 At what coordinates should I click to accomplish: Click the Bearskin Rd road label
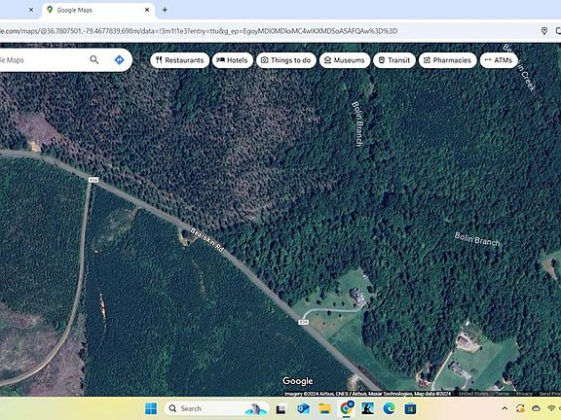(206, 239)
